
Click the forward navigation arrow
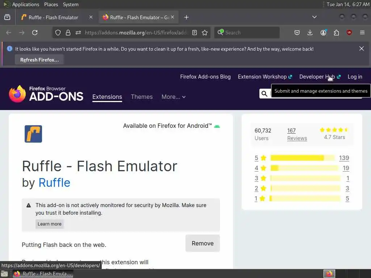click(22, 33)
